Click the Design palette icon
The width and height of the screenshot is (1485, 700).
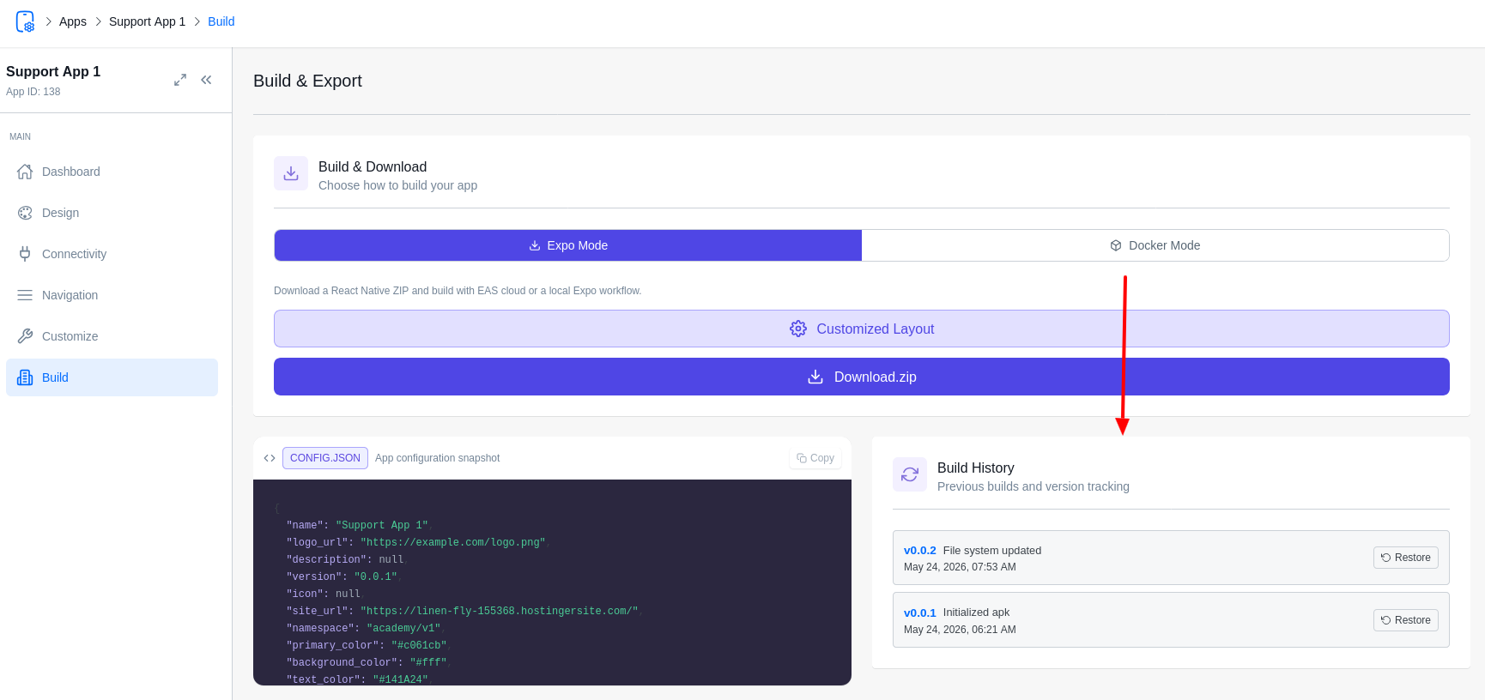[x=25, y=213]
